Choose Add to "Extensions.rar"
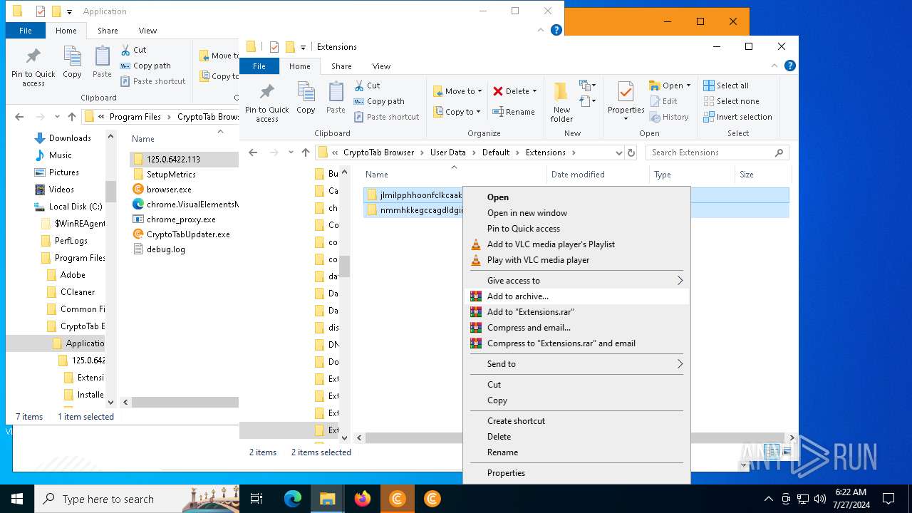The height and width of the screenshot is (513, 912). [576, 312]
